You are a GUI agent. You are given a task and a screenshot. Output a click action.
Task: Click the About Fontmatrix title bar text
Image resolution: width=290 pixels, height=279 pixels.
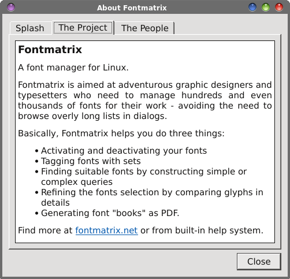pyautogui.click(x=132, y=8)
